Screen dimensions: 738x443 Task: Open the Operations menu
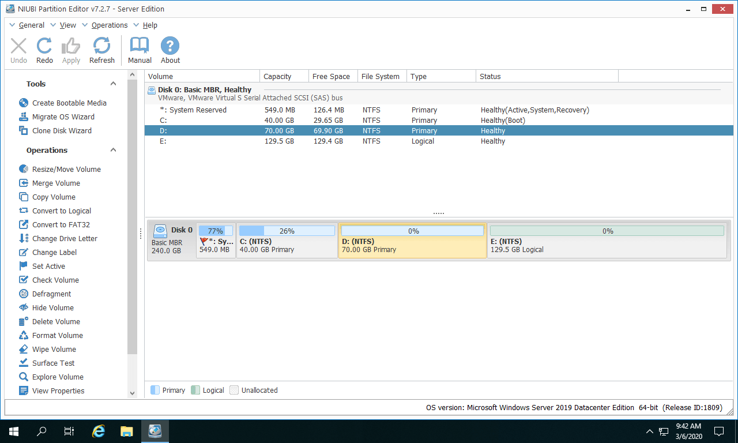[x=110, y=25]
